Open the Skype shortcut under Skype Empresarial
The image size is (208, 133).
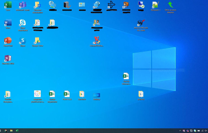[23, 42]
